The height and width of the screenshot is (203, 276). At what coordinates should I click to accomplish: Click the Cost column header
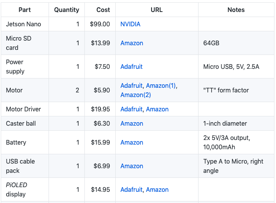click(103, 10)
